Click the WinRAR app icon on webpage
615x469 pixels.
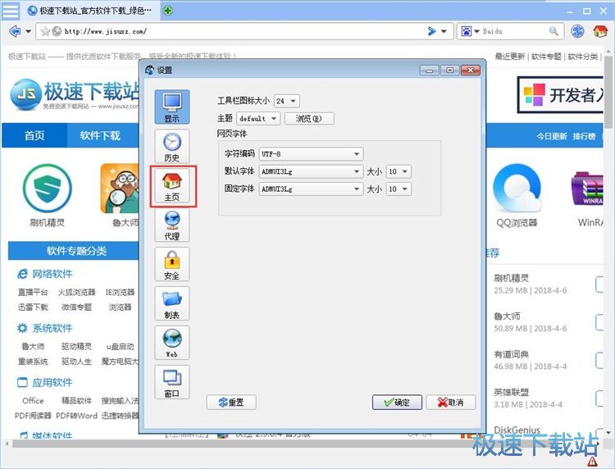click(587, 189)
